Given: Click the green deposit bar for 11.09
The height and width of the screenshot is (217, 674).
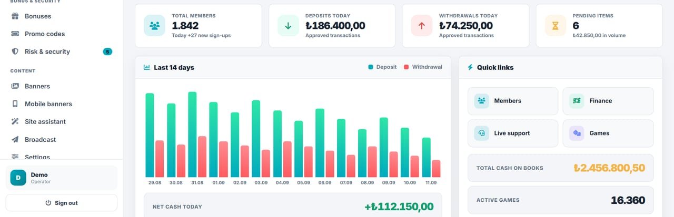Looking at the screenshot, I should (427, 157).
